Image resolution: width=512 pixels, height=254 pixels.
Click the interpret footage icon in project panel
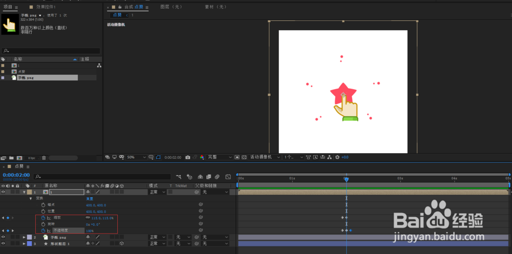tap(4, 158)
